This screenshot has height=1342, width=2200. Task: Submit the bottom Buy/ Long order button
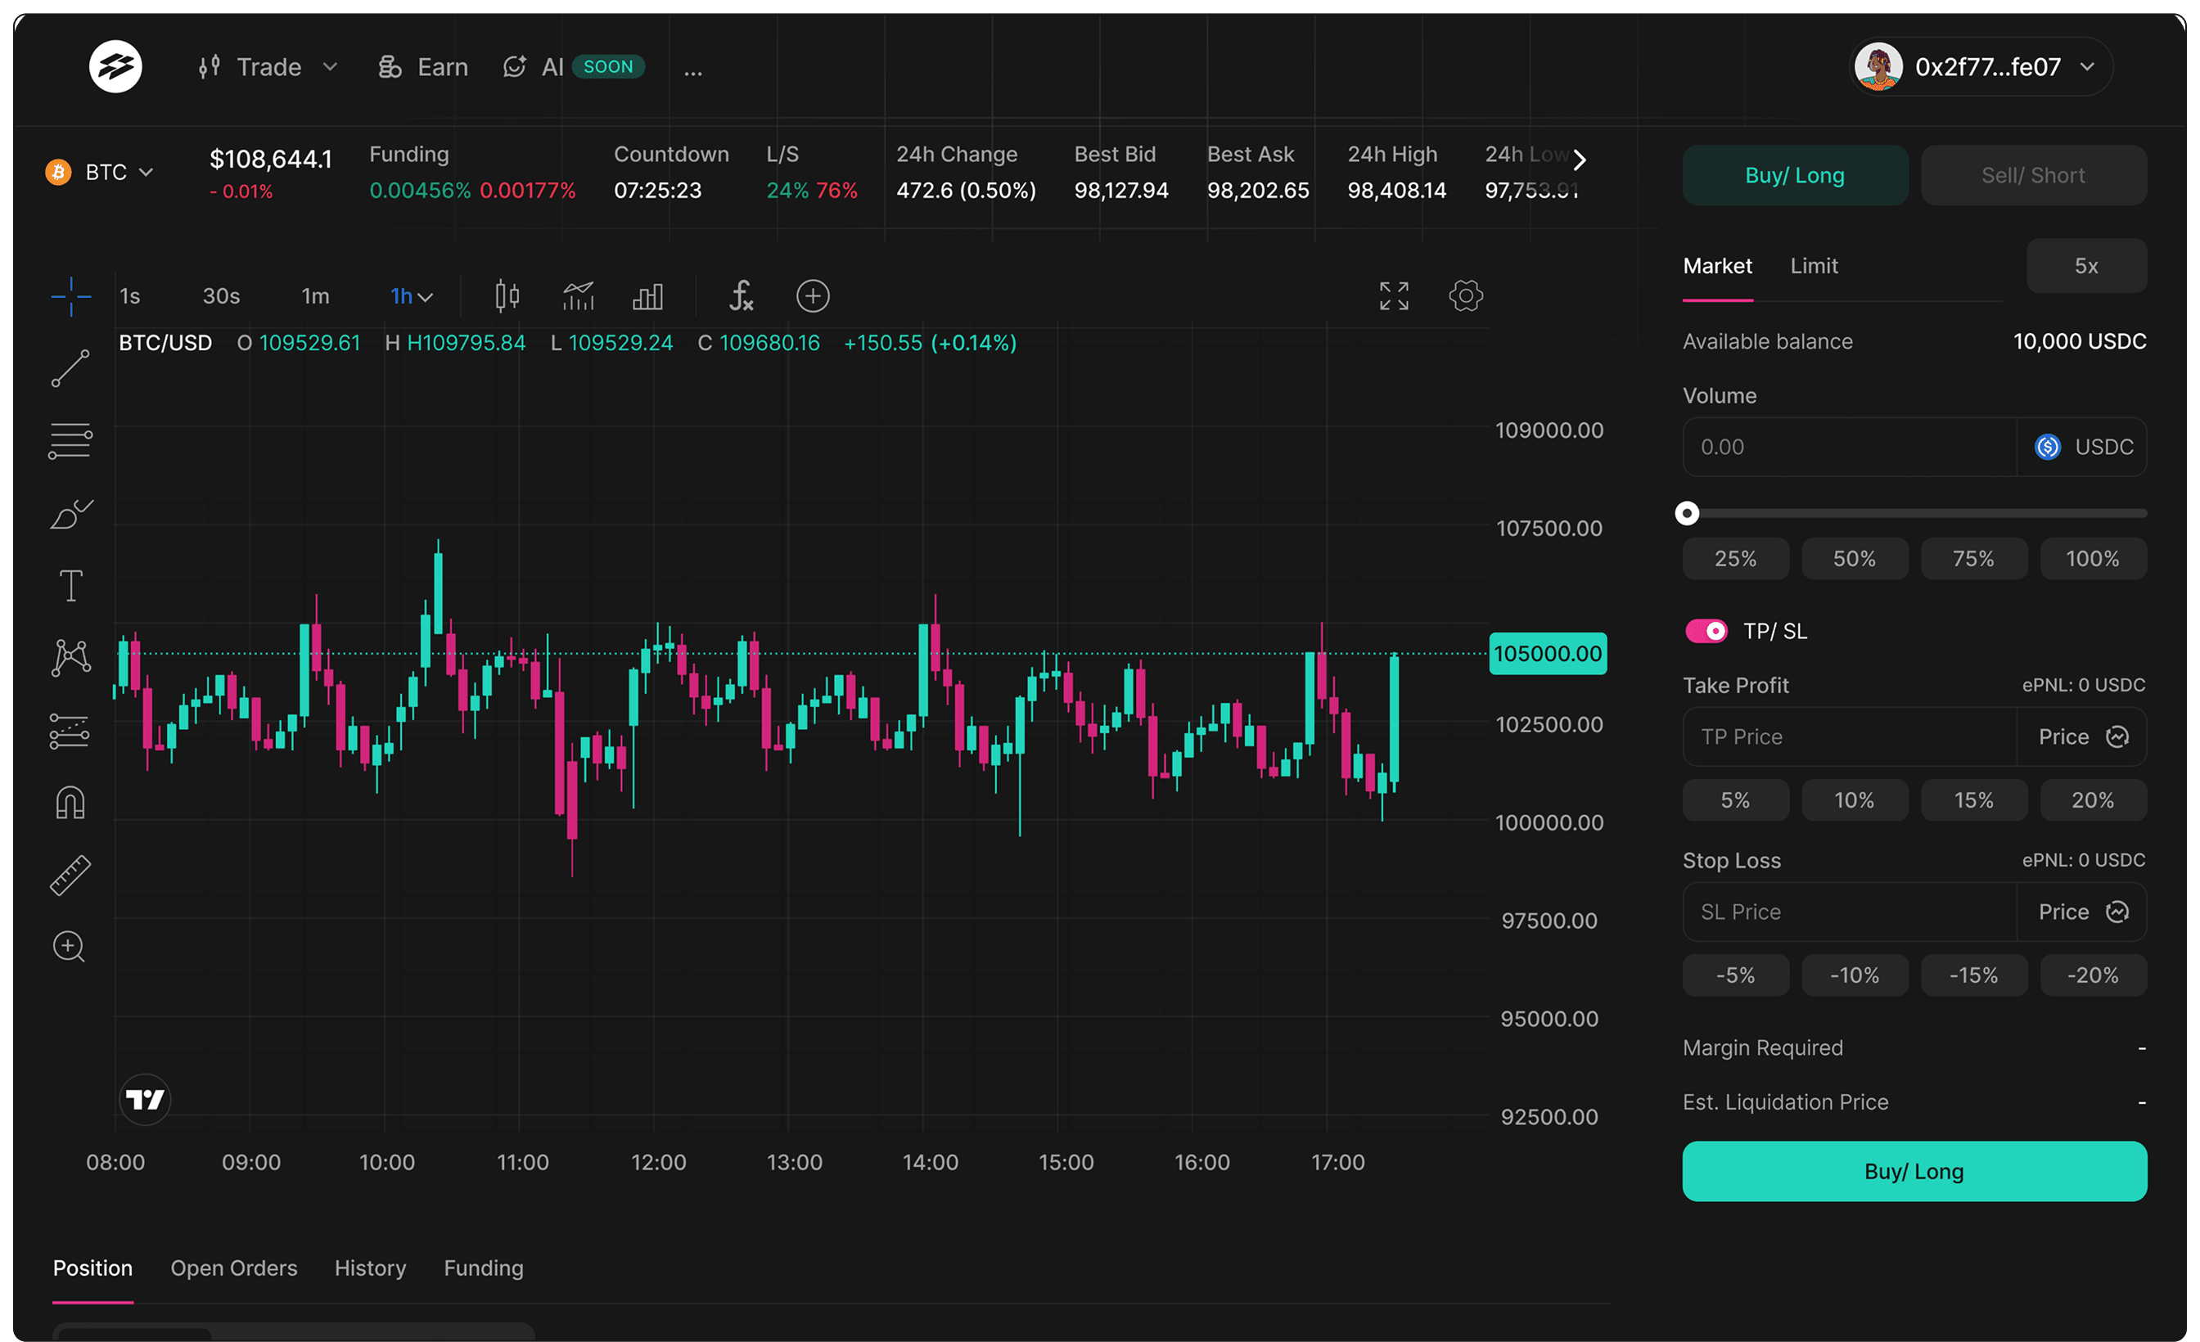click(1914, 1172)
